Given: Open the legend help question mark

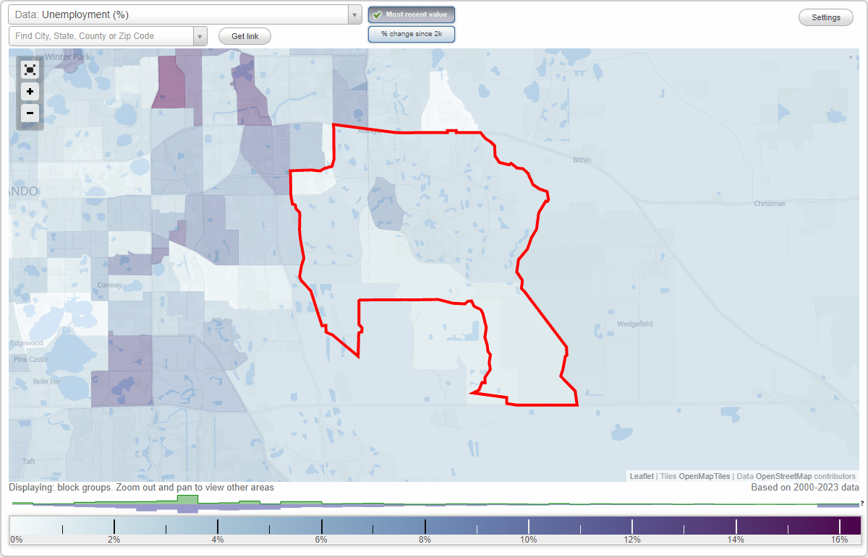Looking at the screenshot, I should point(862,504).
